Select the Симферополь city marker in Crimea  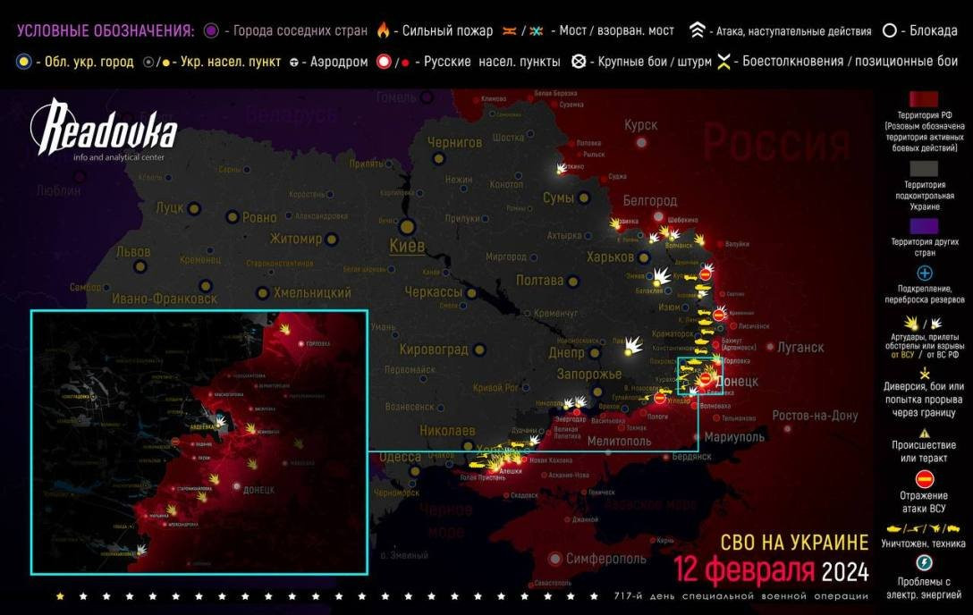554,559
